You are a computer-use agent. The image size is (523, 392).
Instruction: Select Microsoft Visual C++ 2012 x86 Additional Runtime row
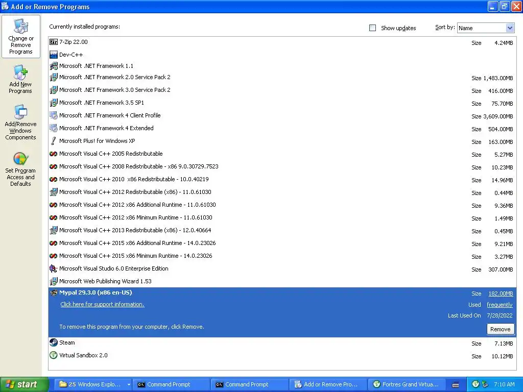pos(282,205)
